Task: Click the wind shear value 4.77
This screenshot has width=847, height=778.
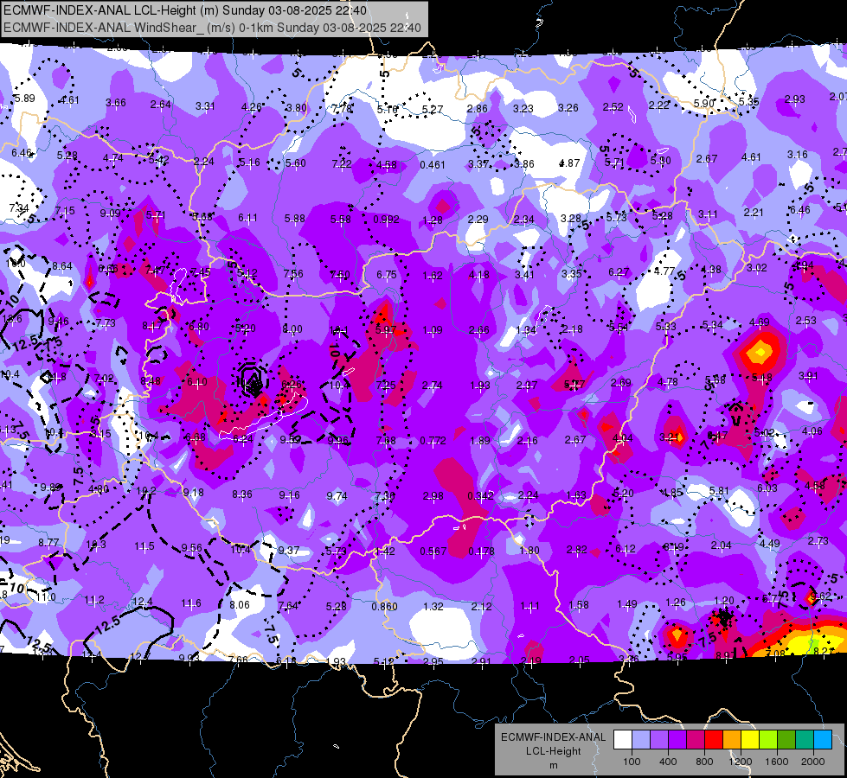Action: coord(664,271)
